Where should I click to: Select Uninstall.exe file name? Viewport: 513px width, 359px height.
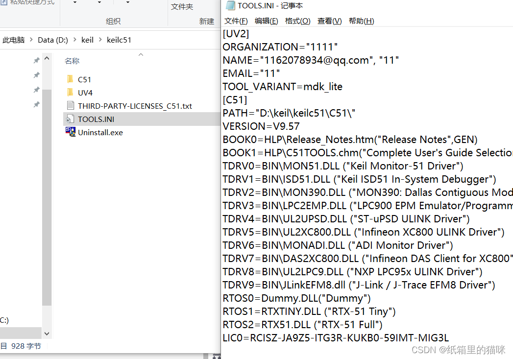tap(100, 132)
